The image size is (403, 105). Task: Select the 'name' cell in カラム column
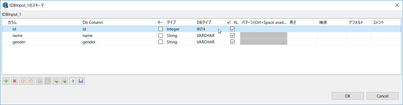point(43,35)
